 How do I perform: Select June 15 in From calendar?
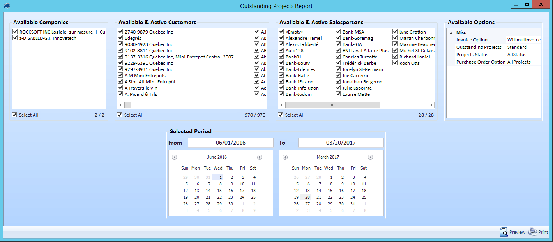pyautogui.click(x=219, y=191)
